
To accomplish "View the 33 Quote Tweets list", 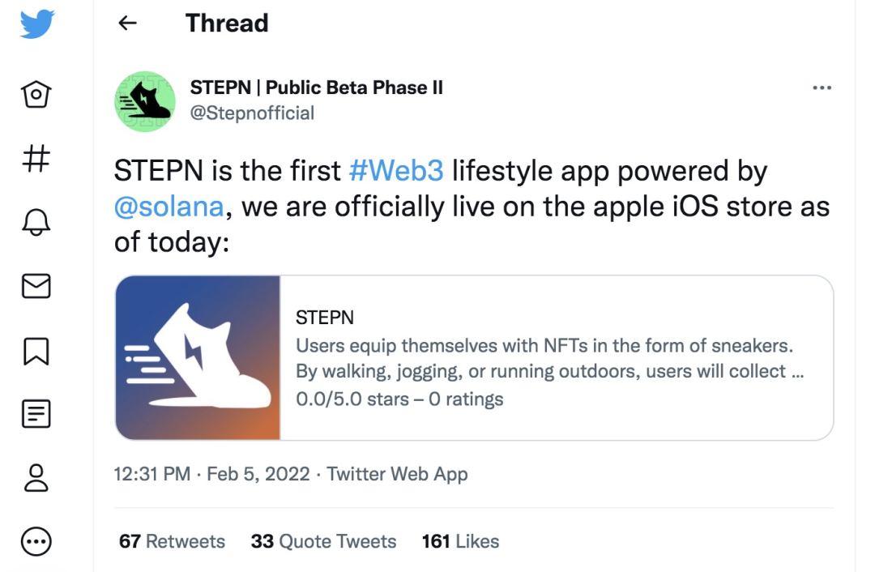I will point(323,541).
